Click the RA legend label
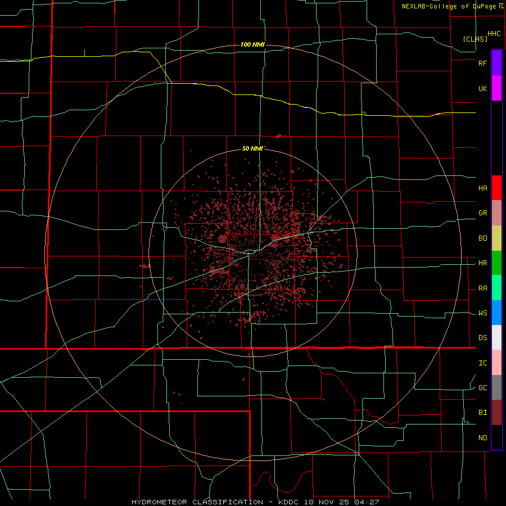The height and width of the screenshot is (506, 506). (x=483, y=288)
